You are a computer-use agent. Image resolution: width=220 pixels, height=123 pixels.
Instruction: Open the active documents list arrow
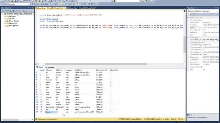(x=184, y=8)
